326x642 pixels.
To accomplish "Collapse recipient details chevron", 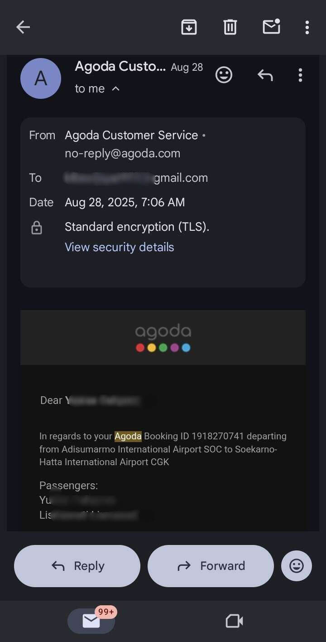I will tap(115, 89).
